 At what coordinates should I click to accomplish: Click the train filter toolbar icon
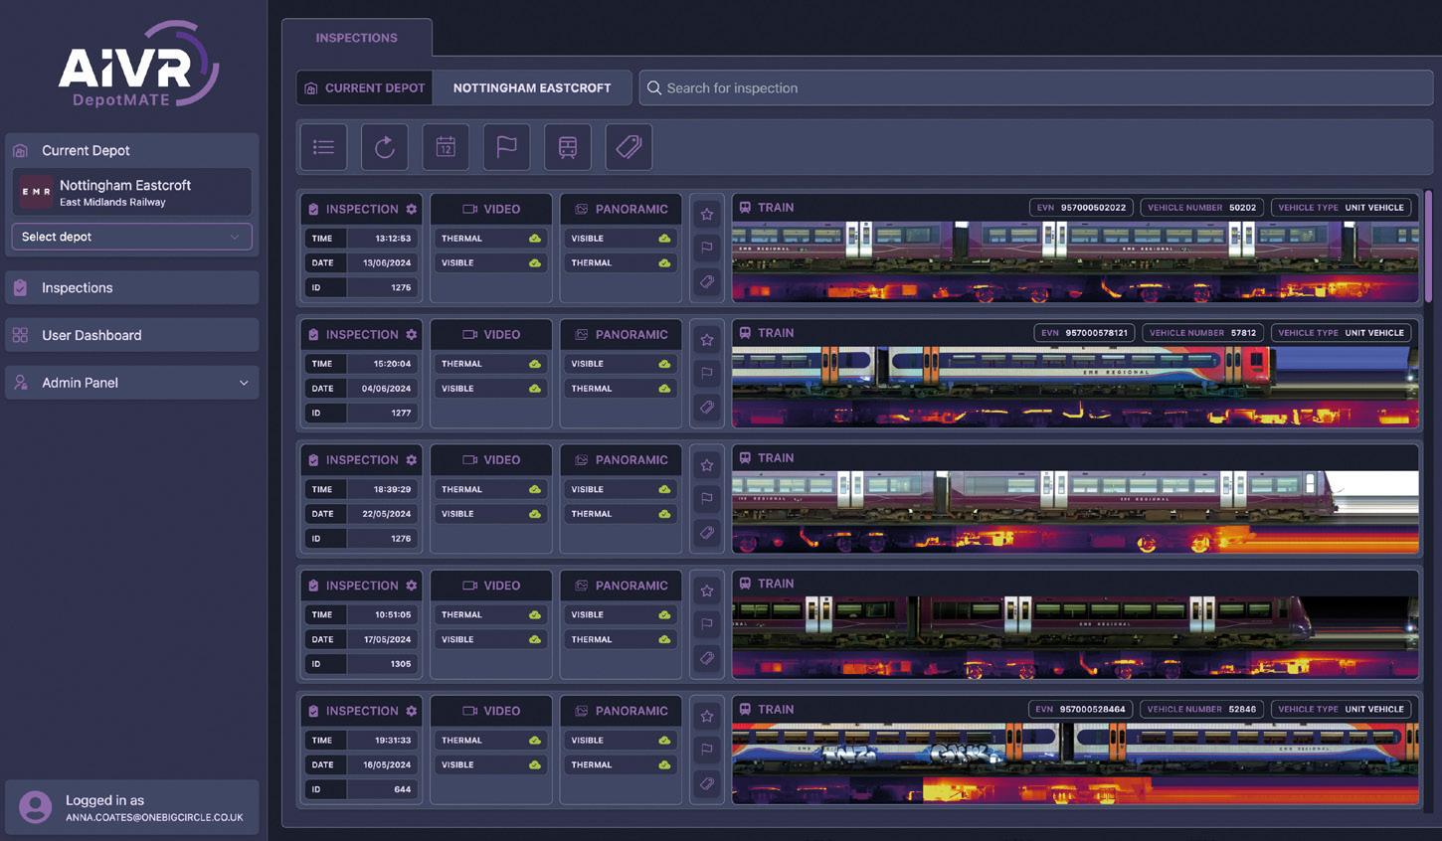(568, 147)
